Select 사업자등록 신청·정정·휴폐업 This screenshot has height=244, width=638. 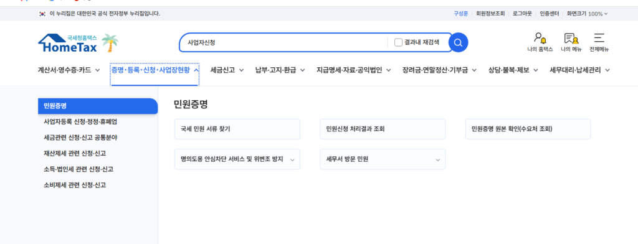(80, 121)
